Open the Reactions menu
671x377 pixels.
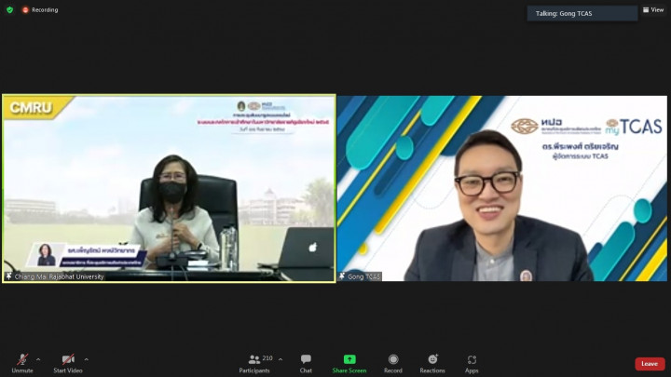[x=432, y=364]
